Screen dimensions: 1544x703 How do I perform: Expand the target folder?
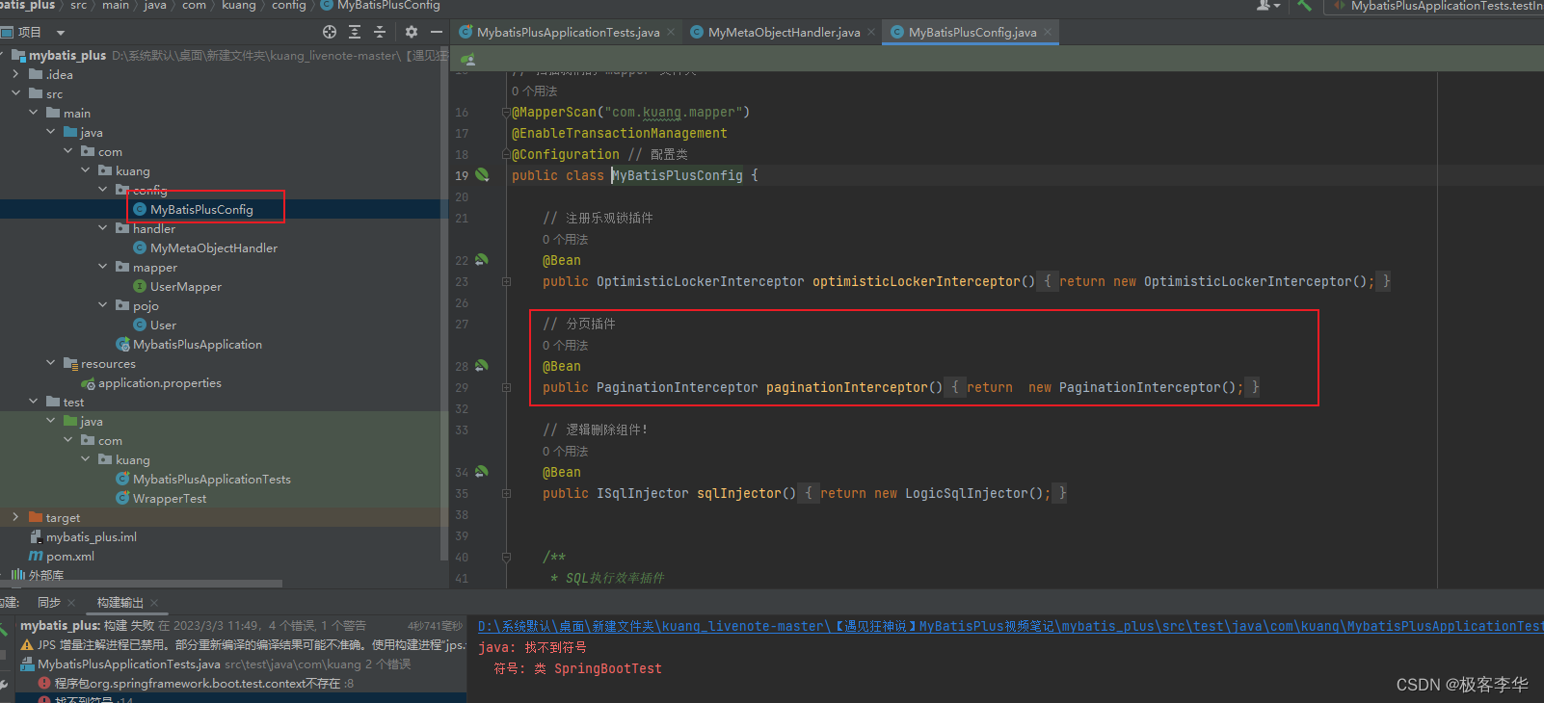pos(15,517)
